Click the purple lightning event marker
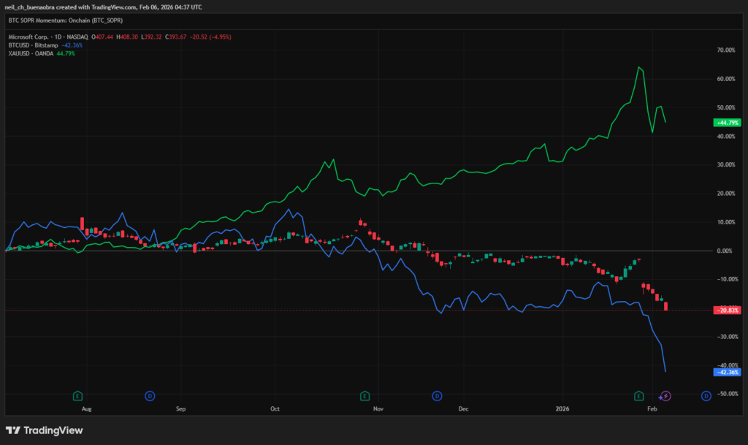Screen dimensions: 748x445 click(x=665, y=395)
